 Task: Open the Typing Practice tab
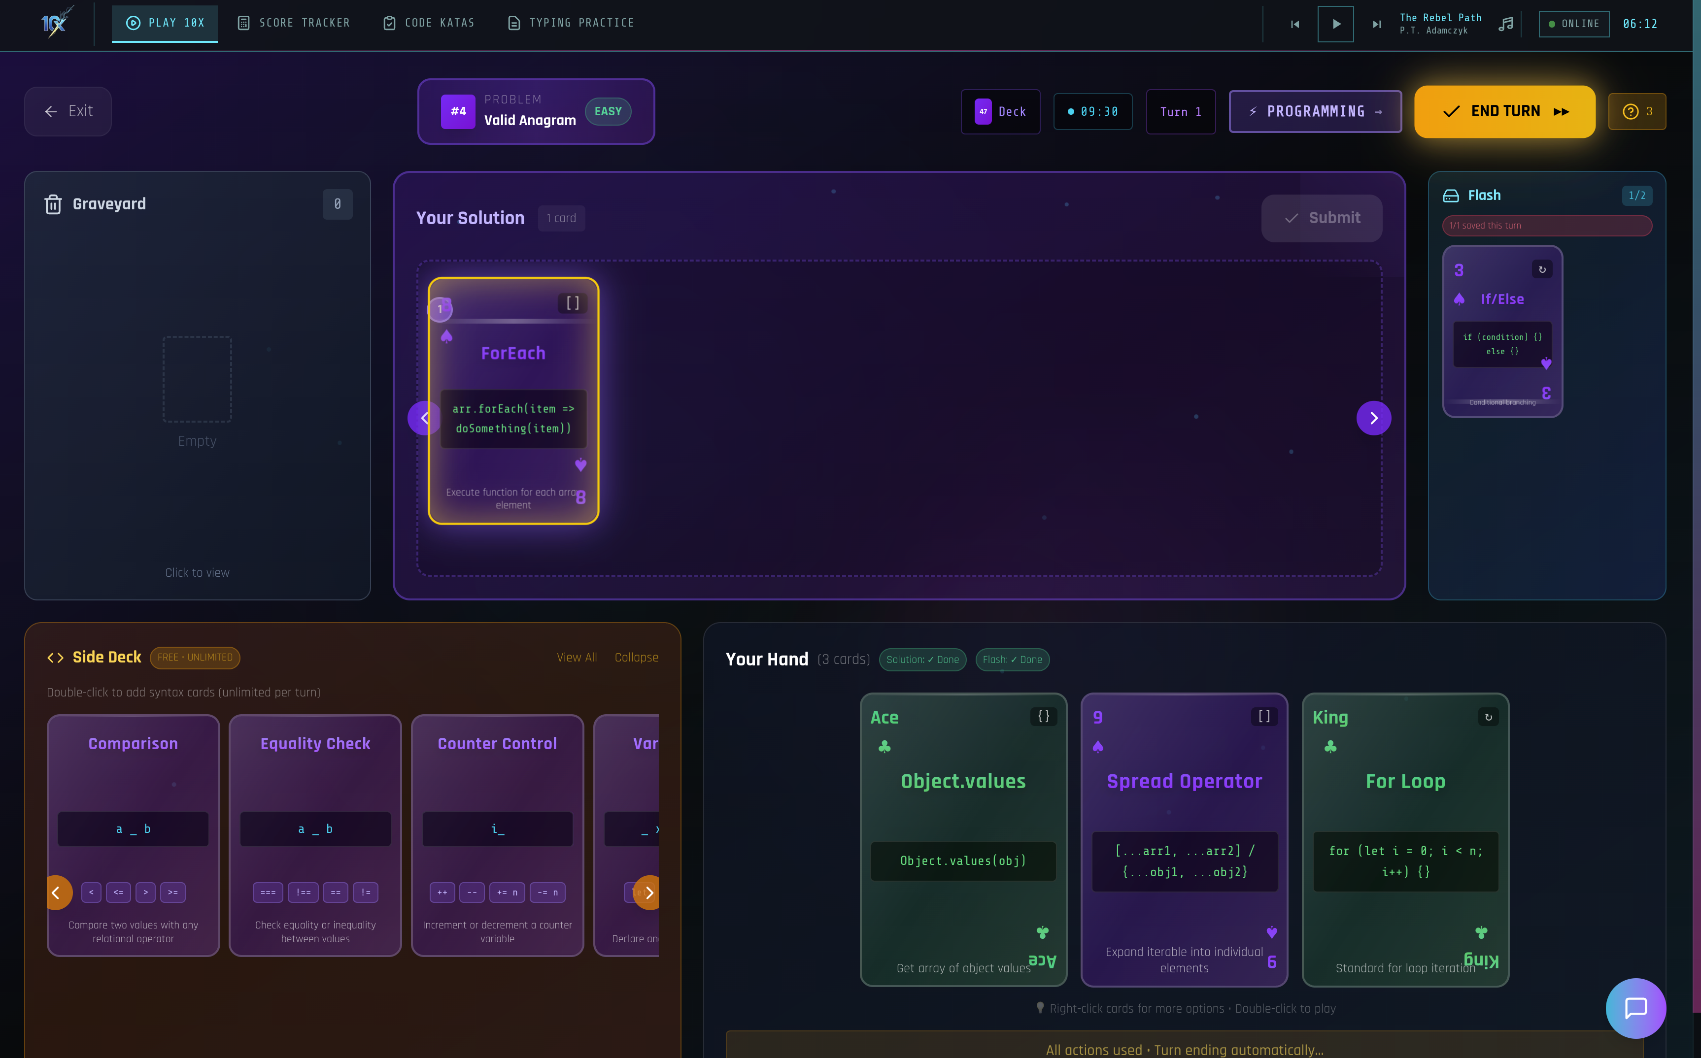[x=571, y=22]
